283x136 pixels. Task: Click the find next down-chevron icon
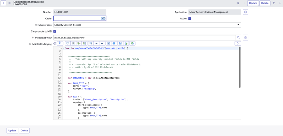(x=97, y=43)
